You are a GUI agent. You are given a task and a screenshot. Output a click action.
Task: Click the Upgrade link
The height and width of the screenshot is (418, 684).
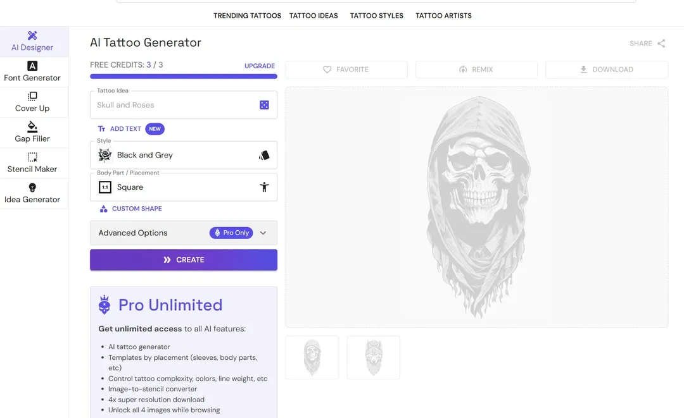click(x=260, y=66)
